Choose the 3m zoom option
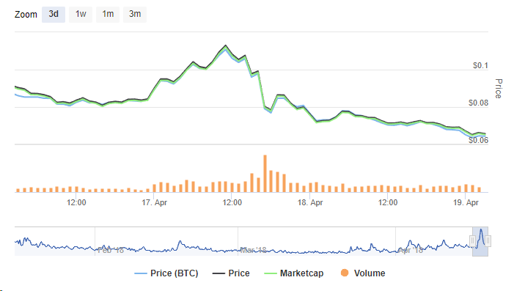Viewport: 514px width, 291px height. point(135,15)
